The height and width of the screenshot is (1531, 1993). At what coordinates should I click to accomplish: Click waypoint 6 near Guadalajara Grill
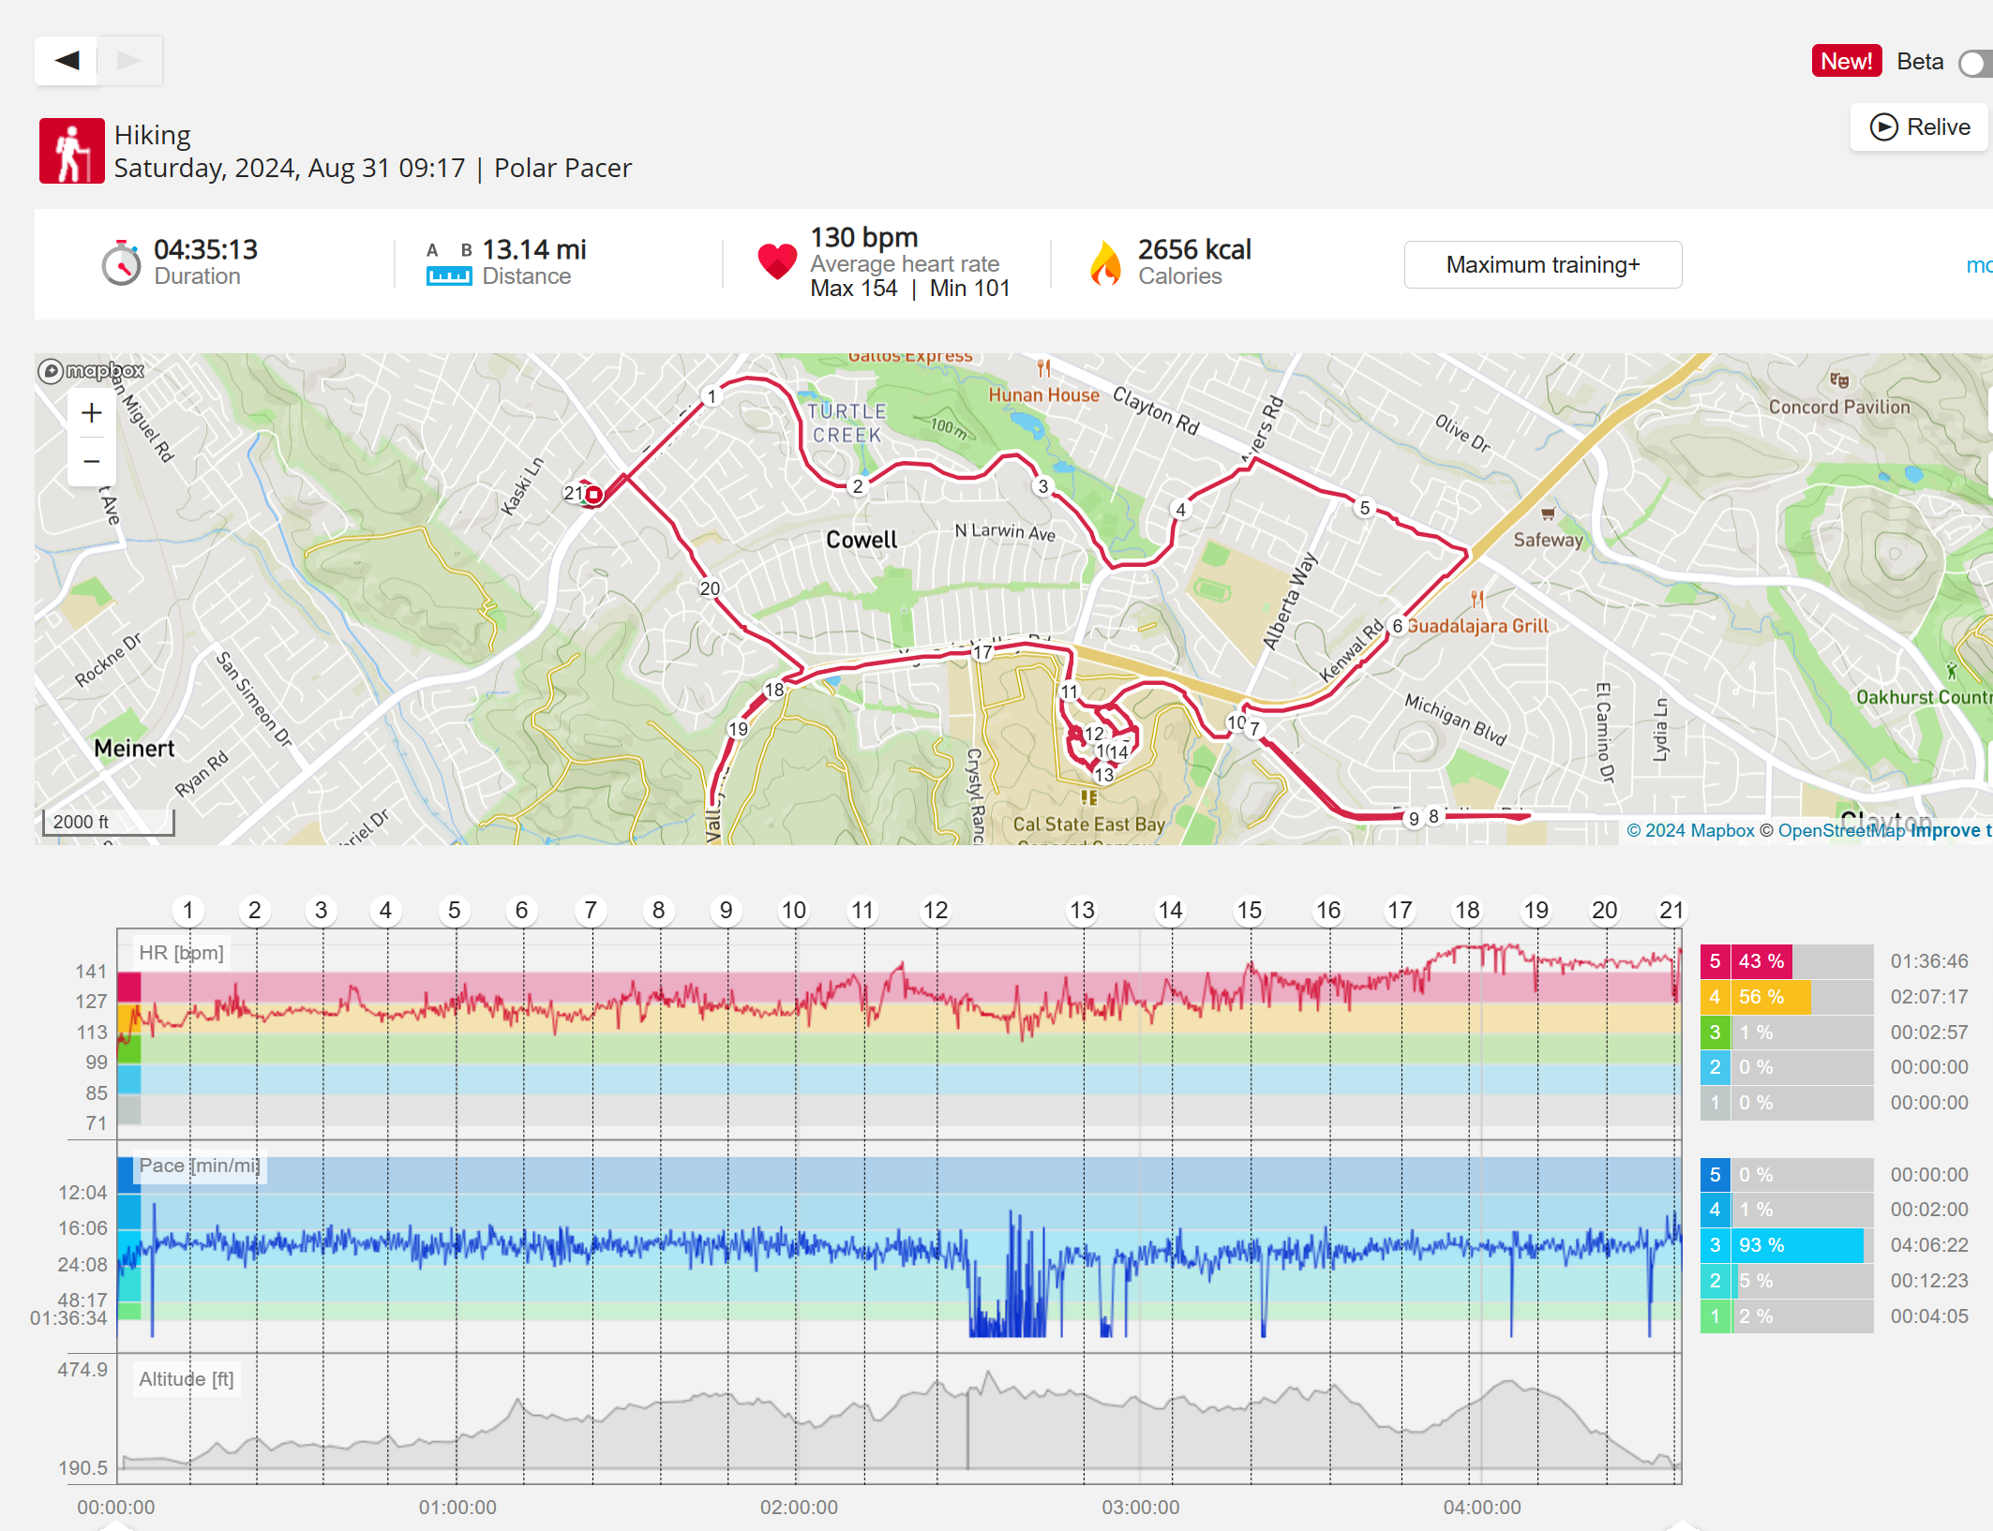pyautogui.click(x=1397, y=626)
